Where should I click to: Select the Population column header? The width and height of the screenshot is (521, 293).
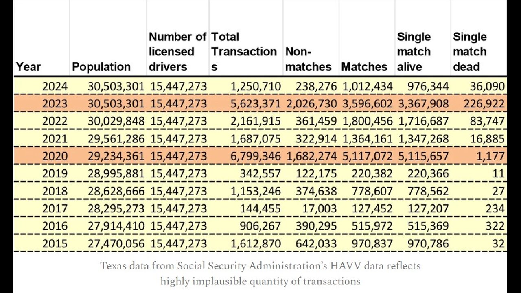(101, 67)
